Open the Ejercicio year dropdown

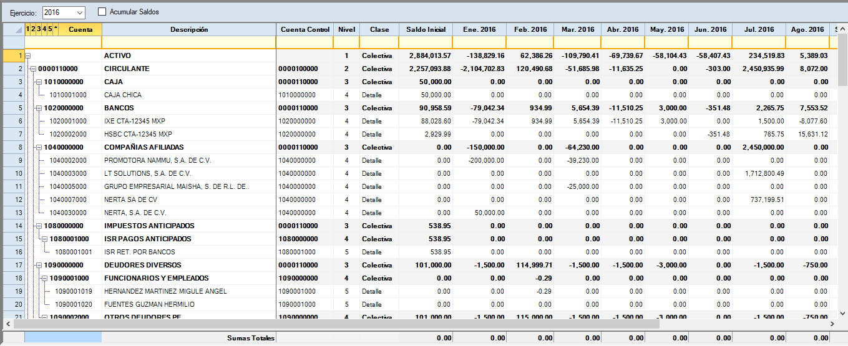pyautogui.click(x=79, y=12)
